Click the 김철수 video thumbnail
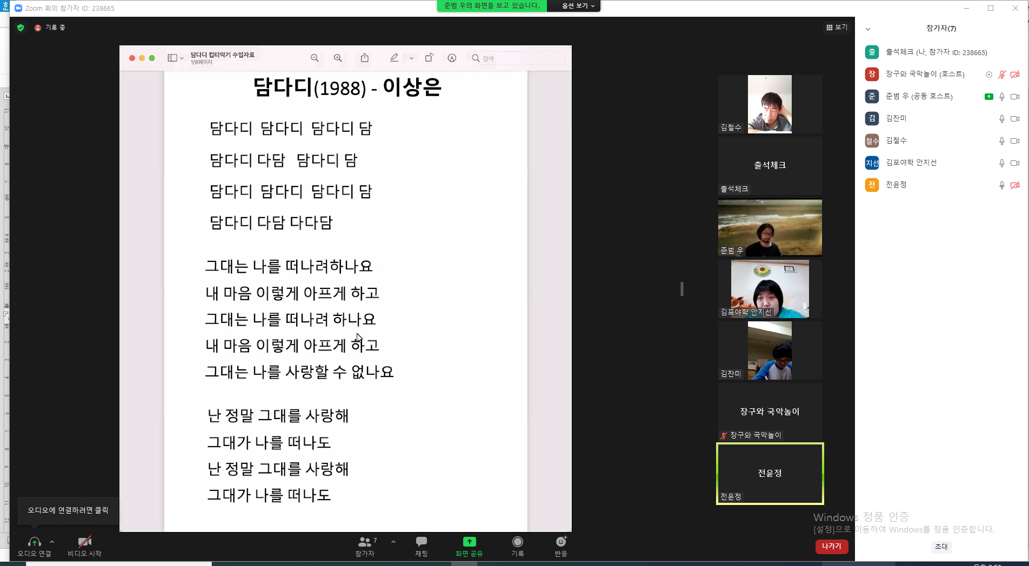 (x=770, y=104)
